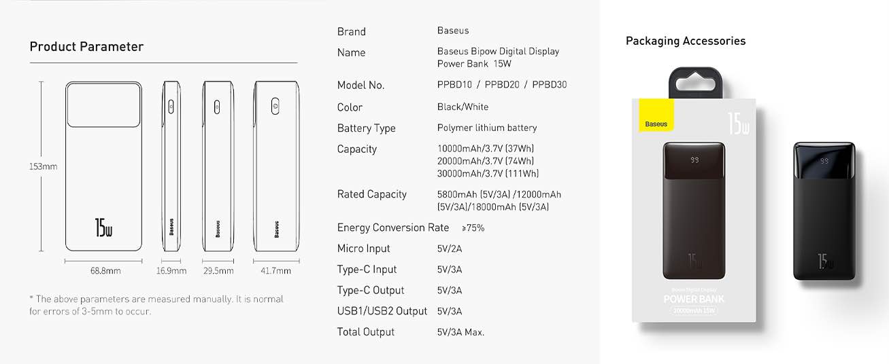Image resolution: width=889 pixels, height=364 pixels.
Task: Click the digital display on the unboxed power bank
Action: coord(824,162)
